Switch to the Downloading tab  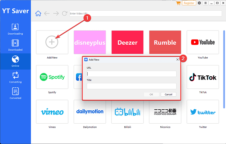15,29
